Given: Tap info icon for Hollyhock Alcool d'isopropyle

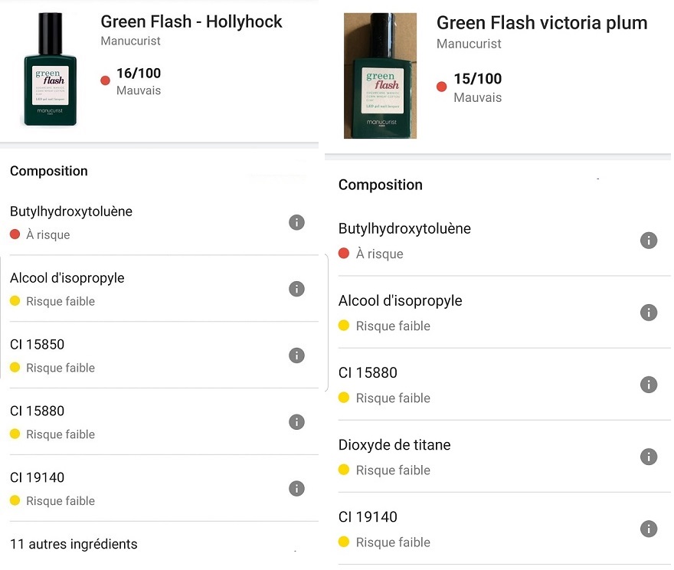Looking at the screenshot, I should point(296,289).
